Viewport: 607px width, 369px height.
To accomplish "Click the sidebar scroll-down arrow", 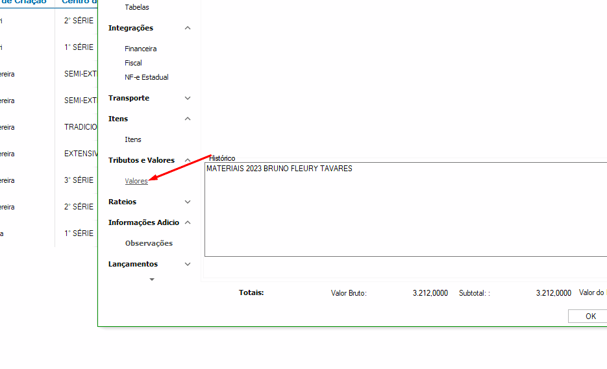I will [152, 280].
